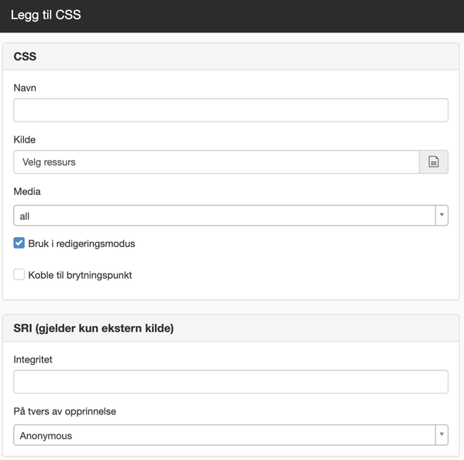Screen dimensions: 464x460
Task: Click the Legg til CSS title
Action: tap(46, 15)
